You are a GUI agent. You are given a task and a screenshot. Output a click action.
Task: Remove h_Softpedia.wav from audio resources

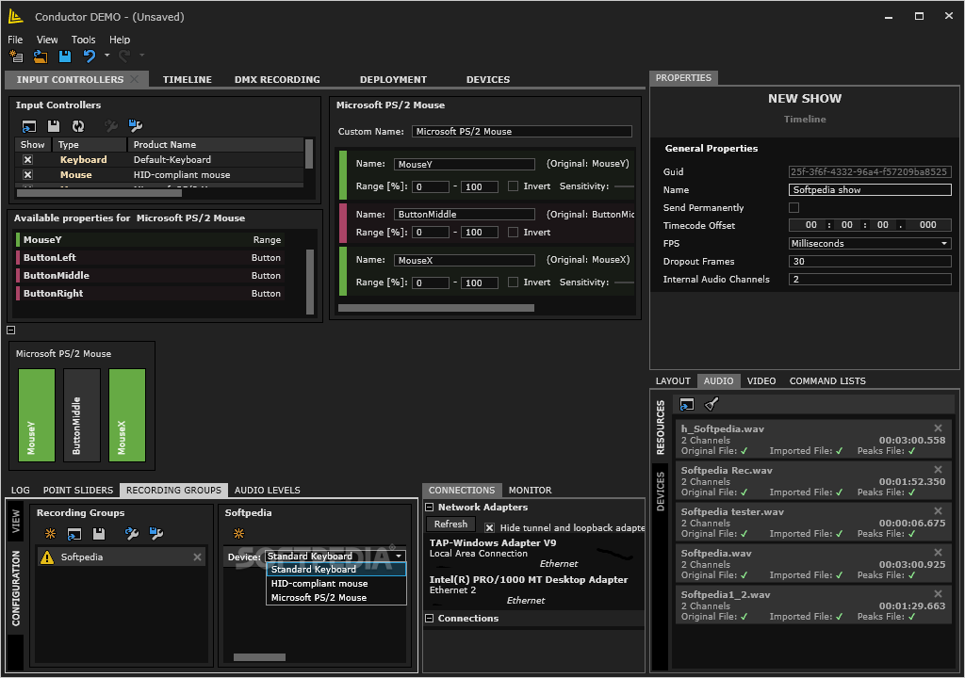click(938, 428)
